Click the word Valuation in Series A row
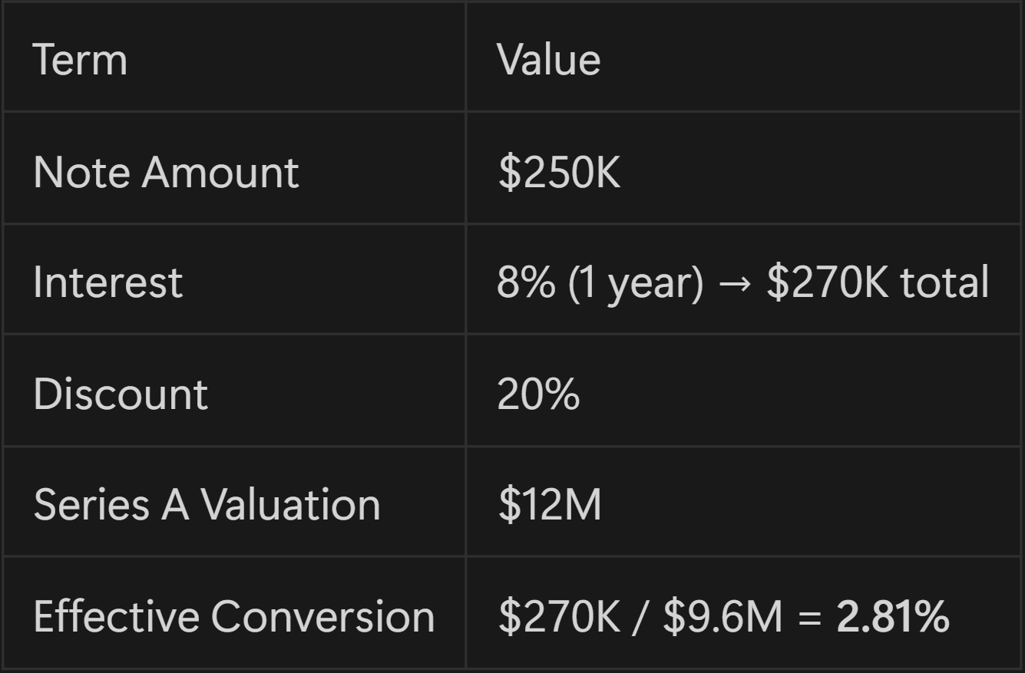Screen dimensions: 1025x673 click(291, 505)
